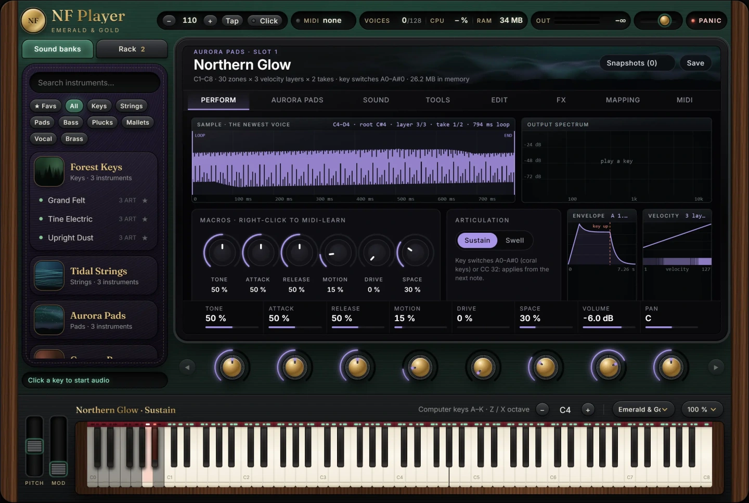
Task: Load the Upright Dust instrument
Action: [x=94, y=238]
